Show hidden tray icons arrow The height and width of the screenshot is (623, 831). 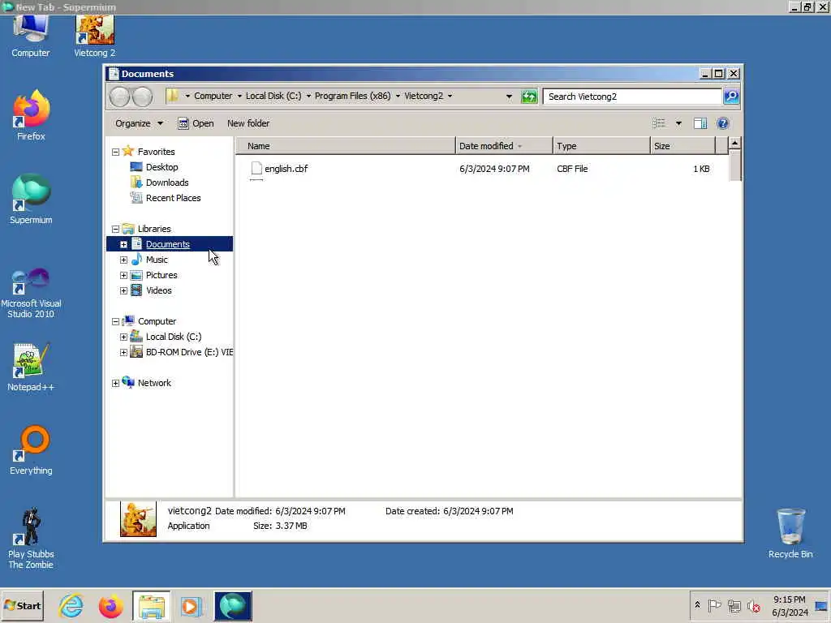click(697, 605)
